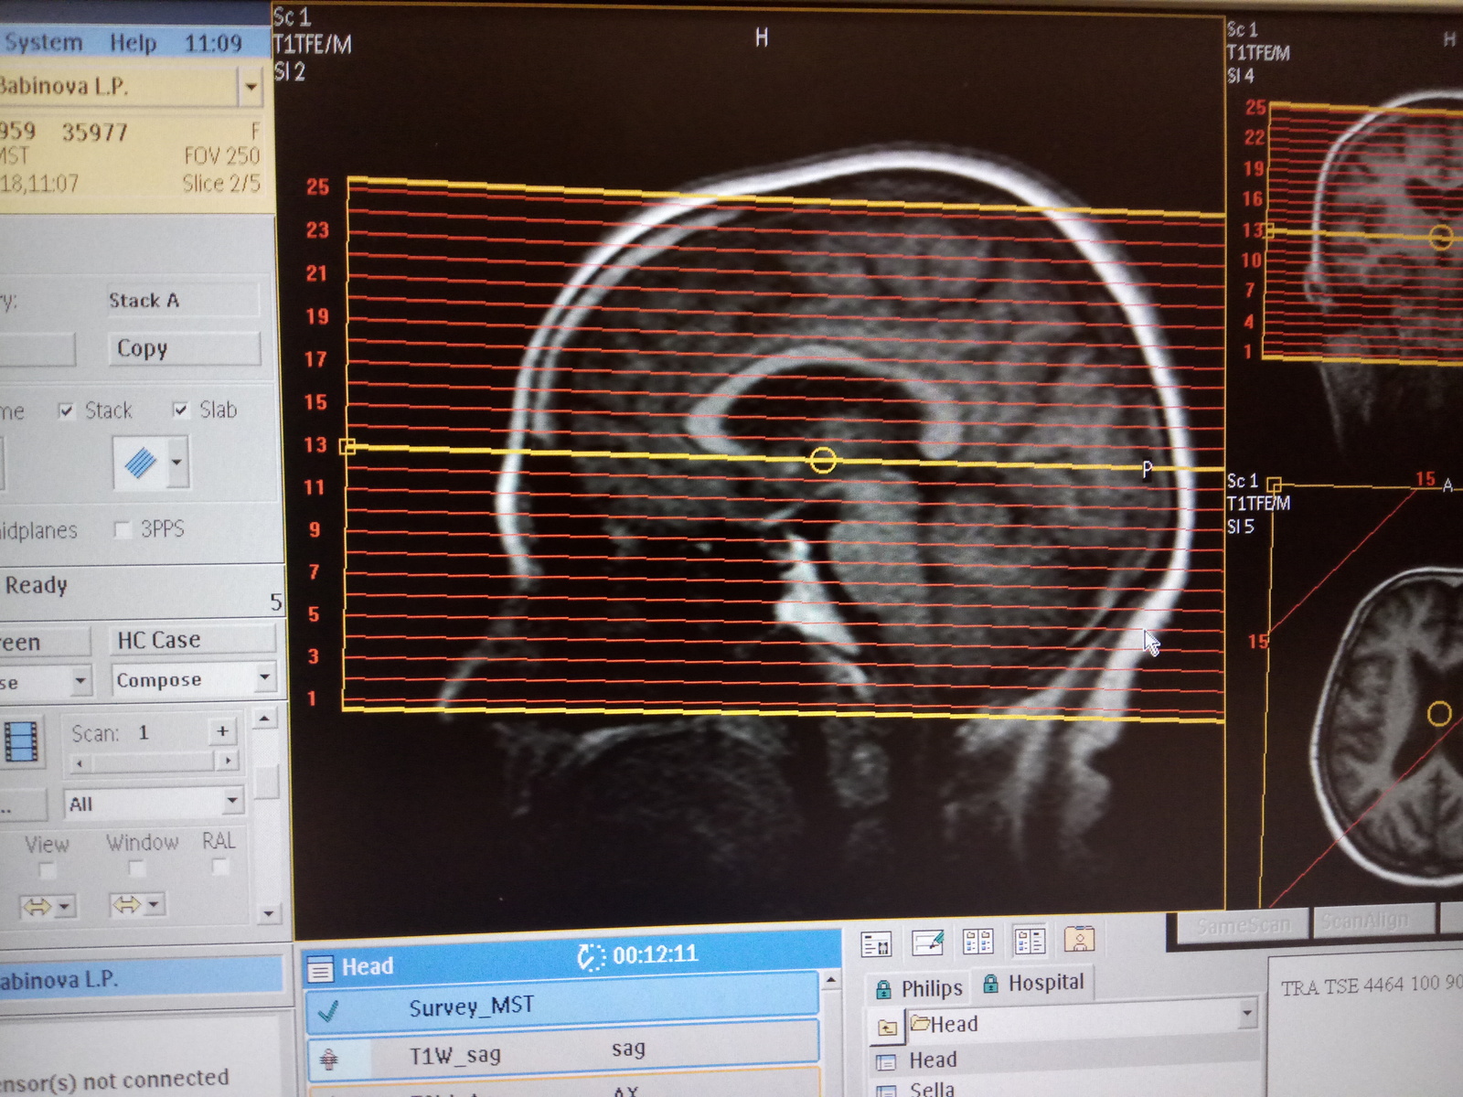Image resolution: width=1463 pixels, height=1097 pixels.
Task: Select the T1W_sag scan row
Action: [x=562, y=1053]
